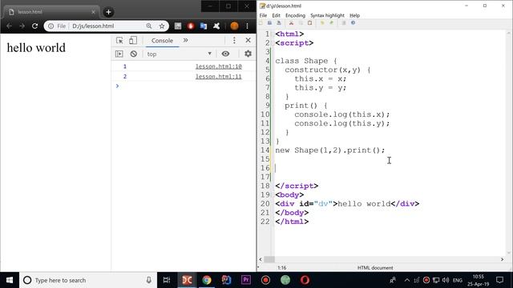Click the Redo arrow toolbar icon

tap(331, 23)
